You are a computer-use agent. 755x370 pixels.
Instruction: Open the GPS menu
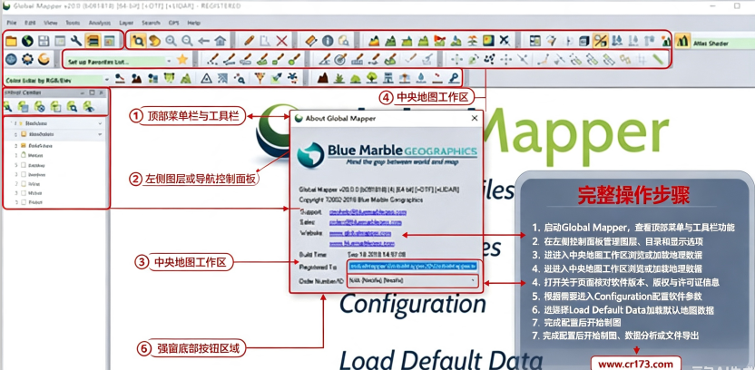pyautogui.click(x=174, y=23)
